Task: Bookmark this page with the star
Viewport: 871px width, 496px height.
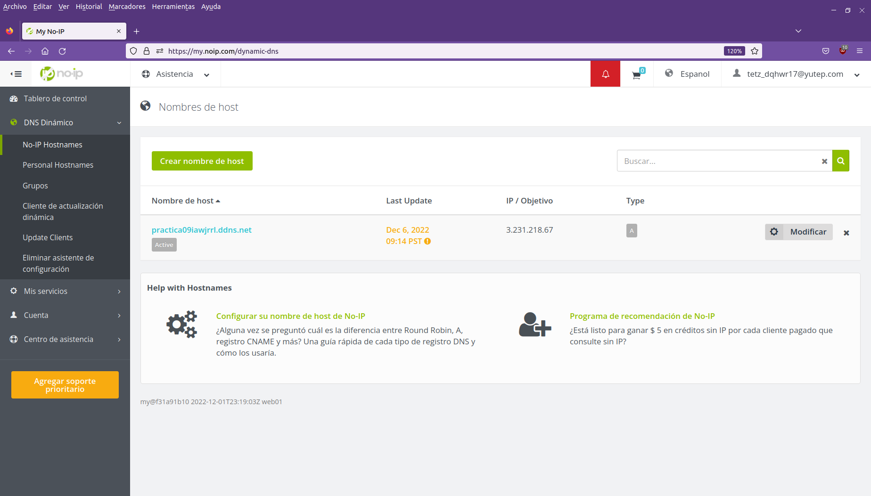Action: 755,51
